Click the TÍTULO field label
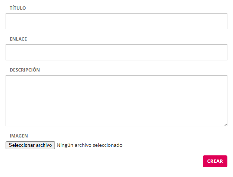 (x=18, y=8)
